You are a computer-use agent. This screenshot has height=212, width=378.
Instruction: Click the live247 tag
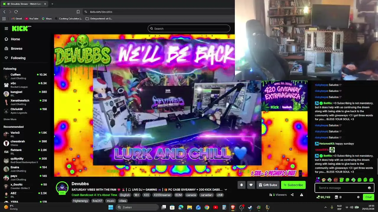(x=97, y=201)
